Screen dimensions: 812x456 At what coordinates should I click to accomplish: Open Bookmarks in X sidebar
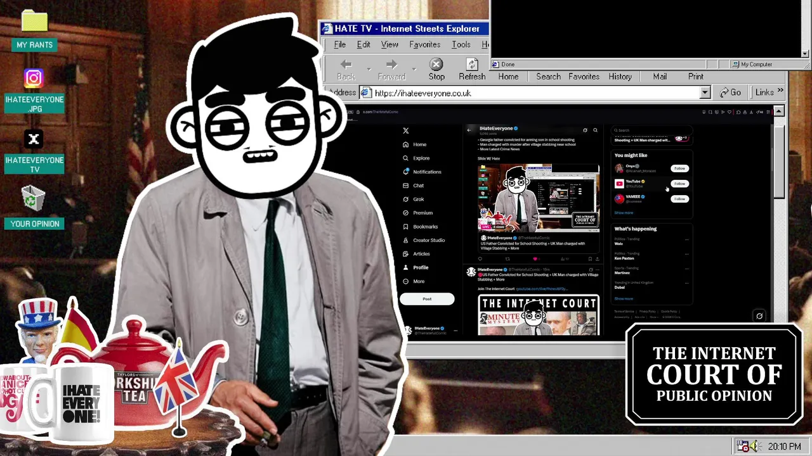420,227
